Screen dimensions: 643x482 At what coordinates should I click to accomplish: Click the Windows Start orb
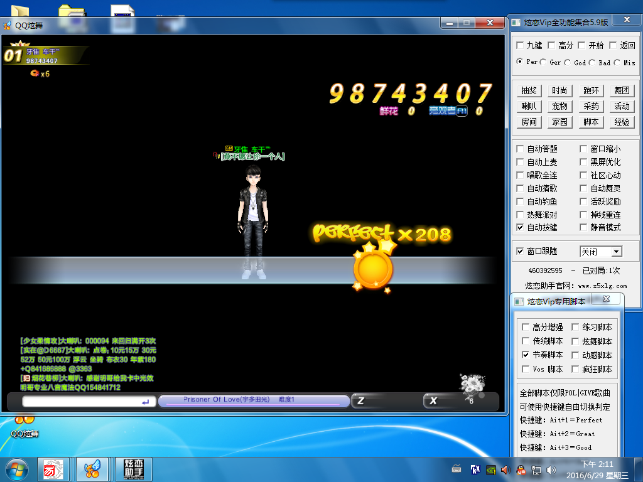(x=16, y=469)
